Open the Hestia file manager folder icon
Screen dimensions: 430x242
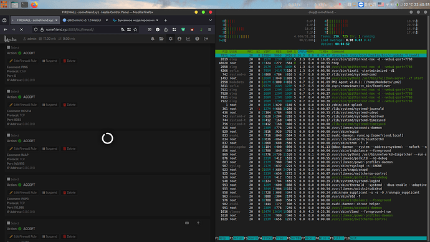tap(161, 39)
